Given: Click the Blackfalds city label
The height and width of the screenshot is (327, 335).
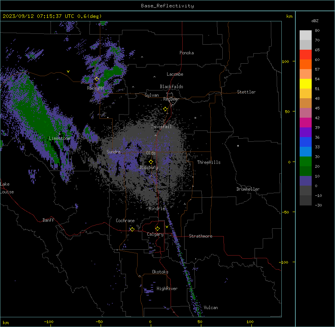Looking at the screenshot, I should 171,87.
